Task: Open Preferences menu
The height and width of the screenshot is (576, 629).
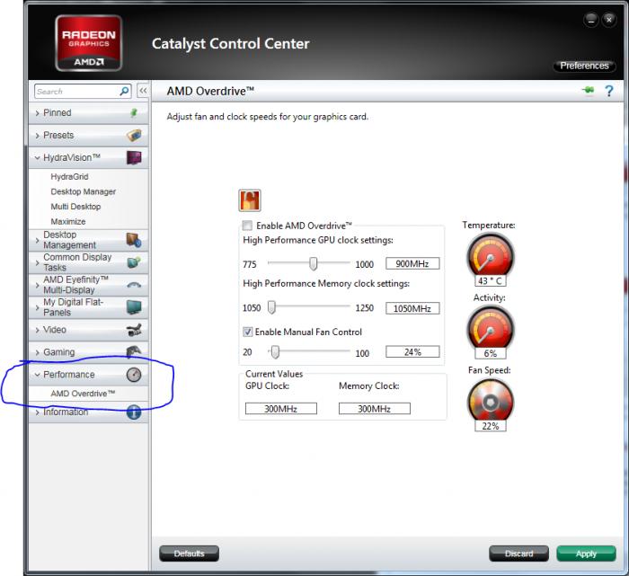Action: click(x=584, y=66)
